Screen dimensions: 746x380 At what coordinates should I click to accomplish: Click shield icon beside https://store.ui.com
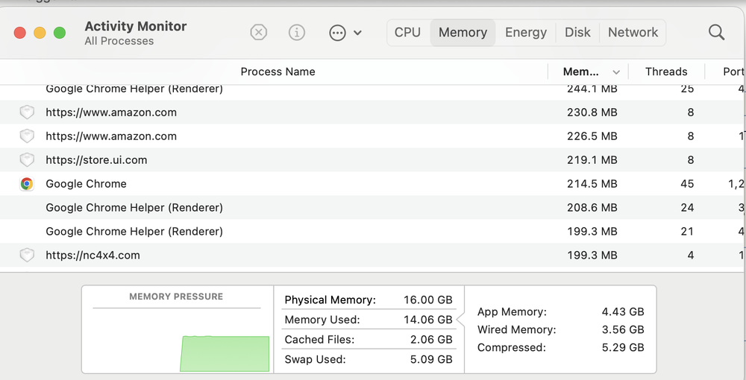pos(27,160)
